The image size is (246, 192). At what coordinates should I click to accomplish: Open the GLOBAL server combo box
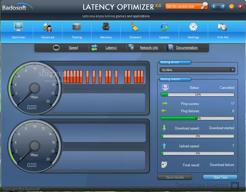tap(197, 70)
